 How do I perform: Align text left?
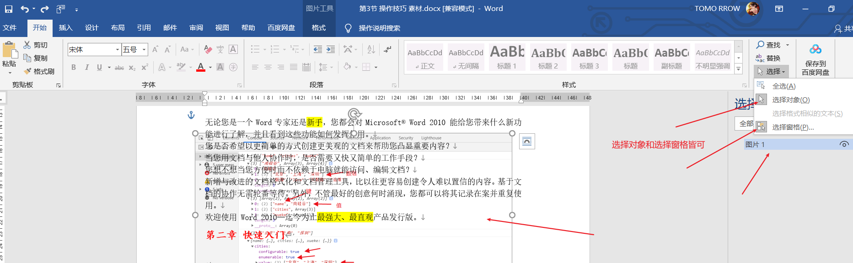coord(255,67)
